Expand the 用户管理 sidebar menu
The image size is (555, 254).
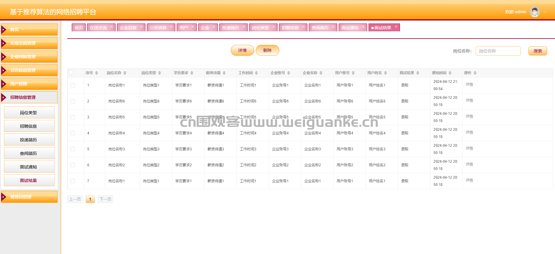click(29, 84)
